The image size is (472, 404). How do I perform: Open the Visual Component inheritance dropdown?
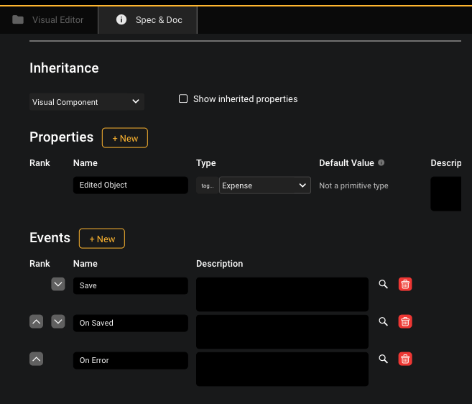point(87,102)
